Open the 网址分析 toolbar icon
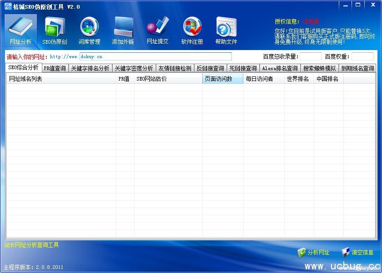 21,30
